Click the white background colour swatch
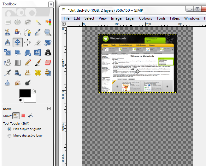The image size is (206, 166). 33,99
